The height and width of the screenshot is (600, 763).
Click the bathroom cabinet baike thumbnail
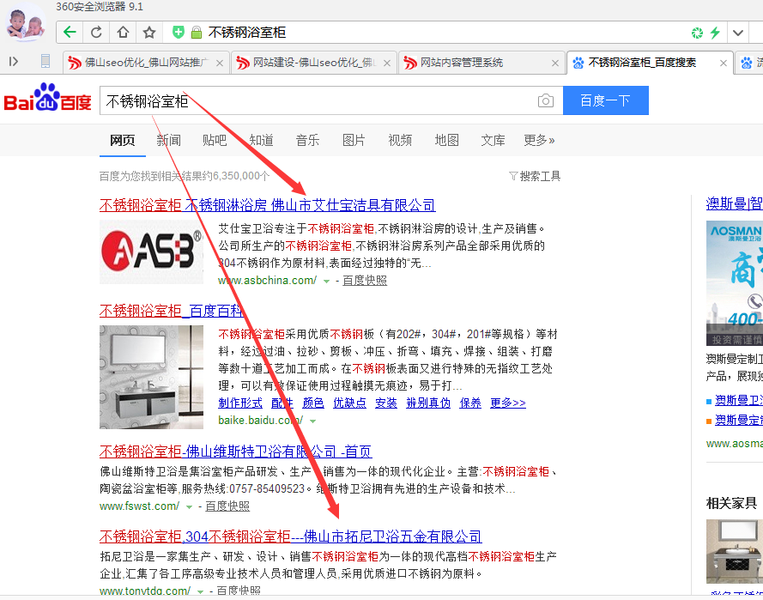point(151,377)
